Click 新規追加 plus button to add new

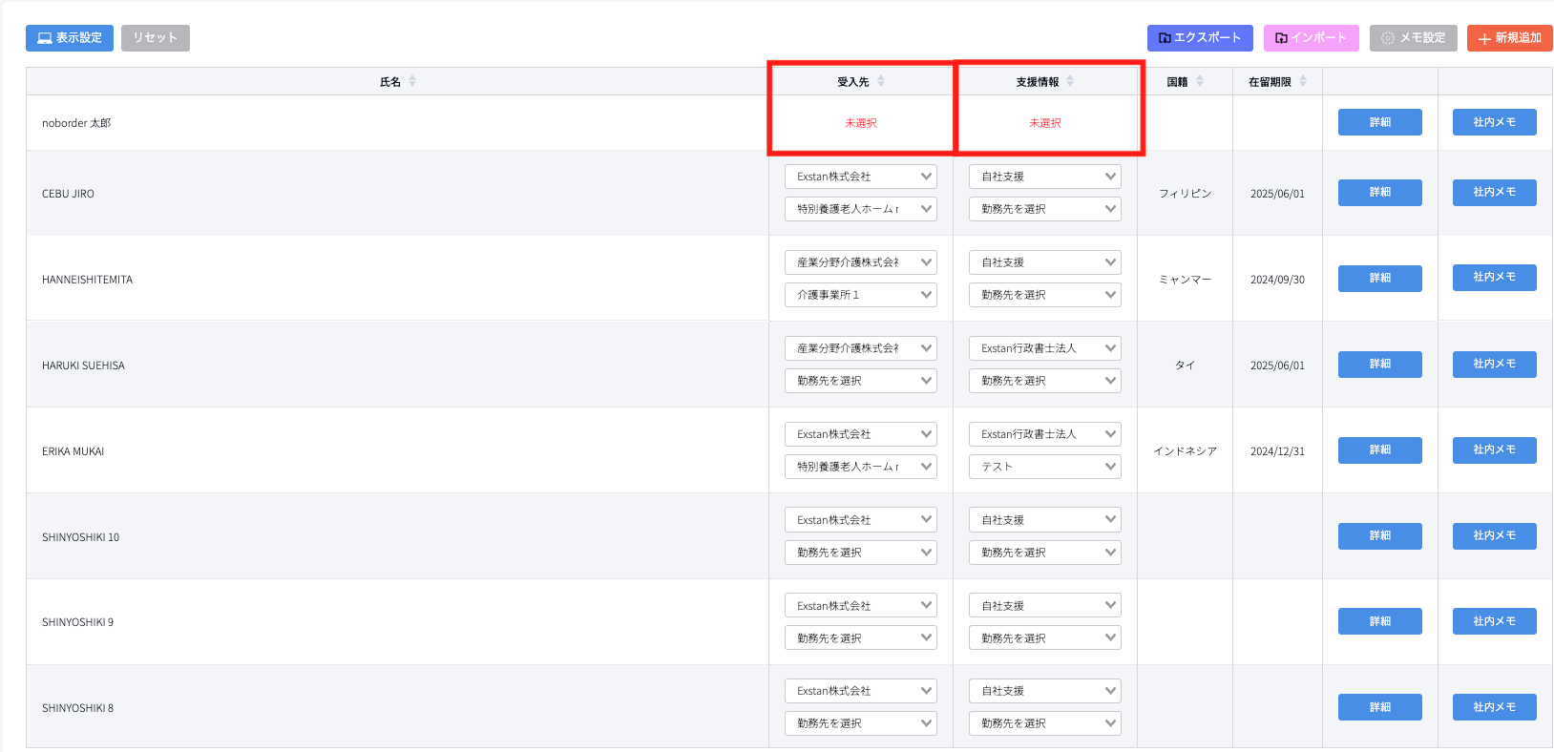(x=1509, y=38)
